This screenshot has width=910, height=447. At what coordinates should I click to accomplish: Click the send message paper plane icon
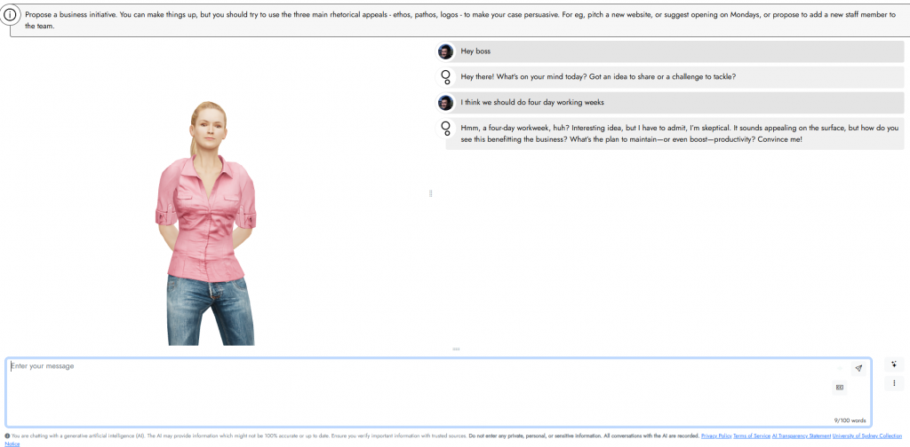tap(858, 368)
